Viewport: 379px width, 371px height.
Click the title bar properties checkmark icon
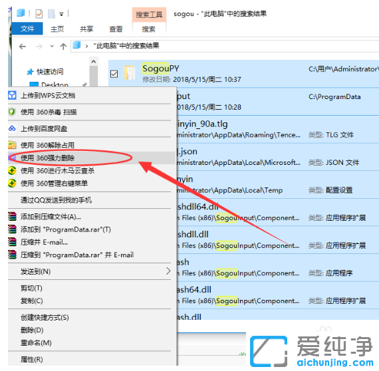pyautogui.click(x=39, y=14)
